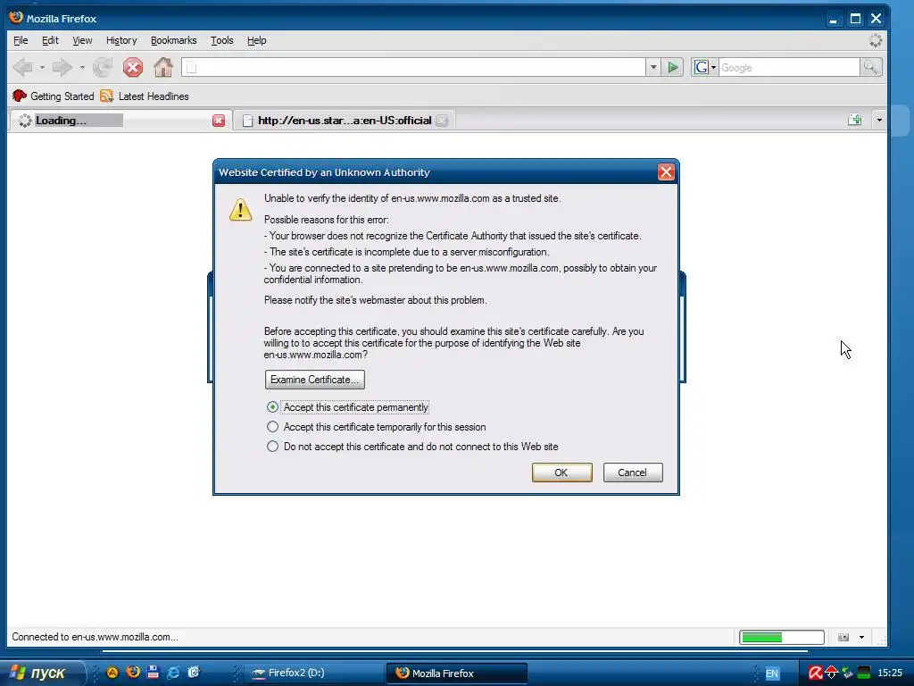This screenshot has height=686, width=914.
Task: Click the Reload page icon
Action: click(x=103, y=67)
